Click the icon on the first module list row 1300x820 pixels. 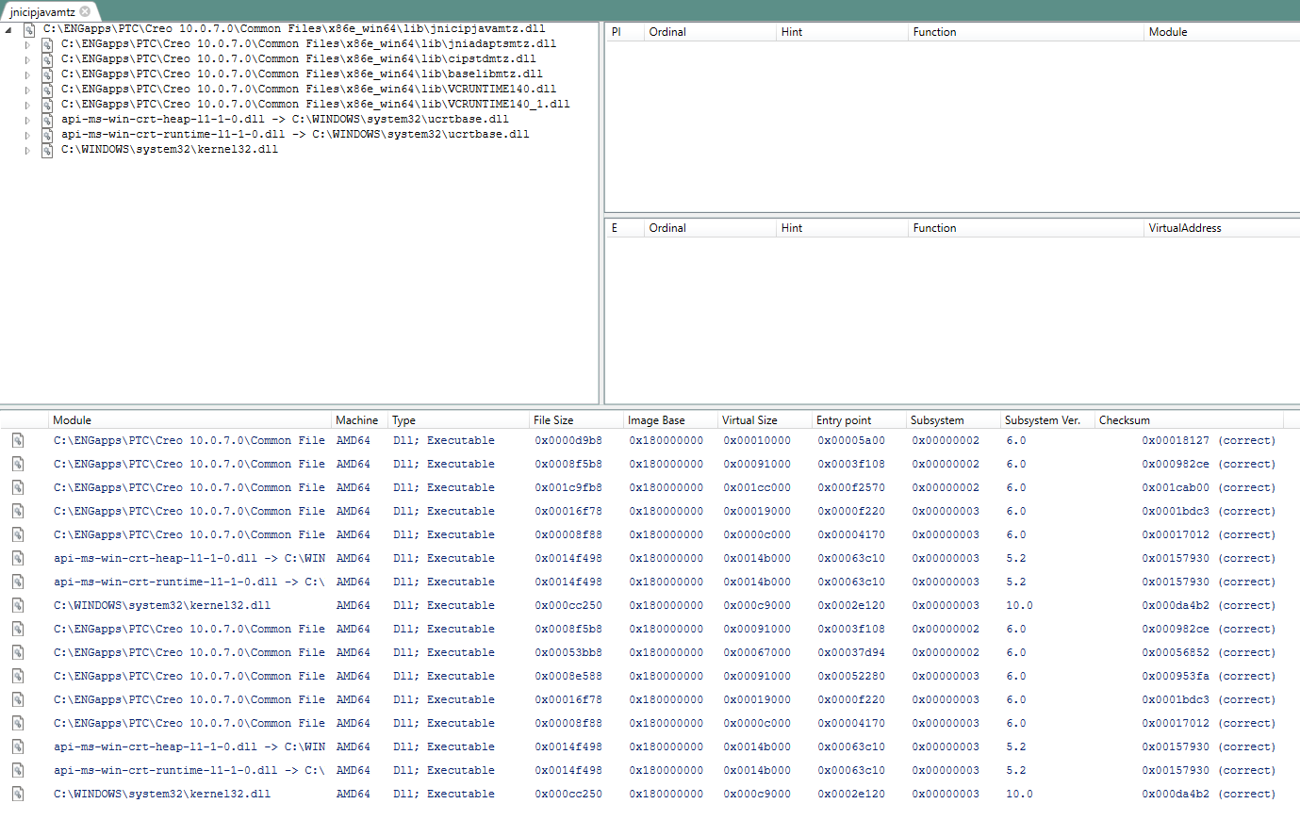point(18,440)
